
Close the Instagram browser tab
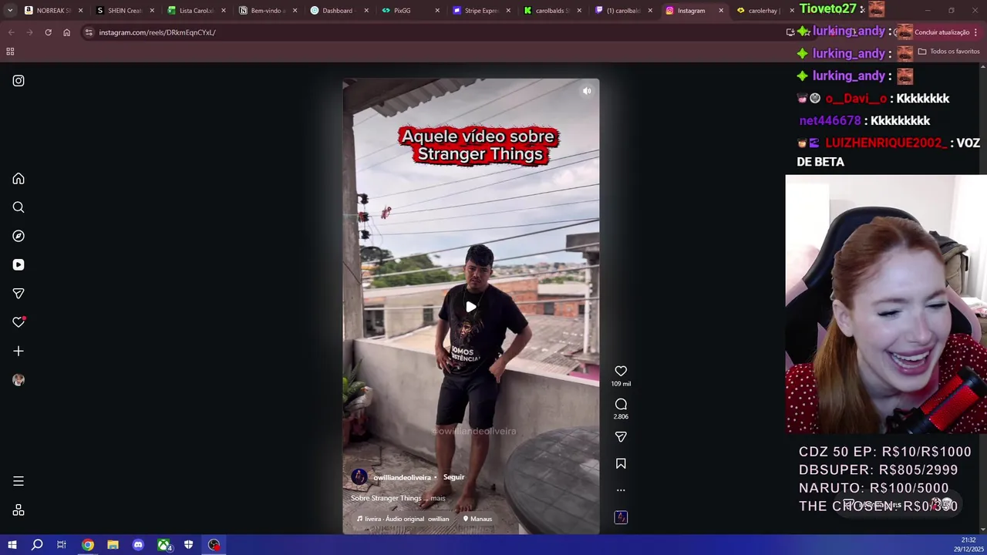coord(721,11)
